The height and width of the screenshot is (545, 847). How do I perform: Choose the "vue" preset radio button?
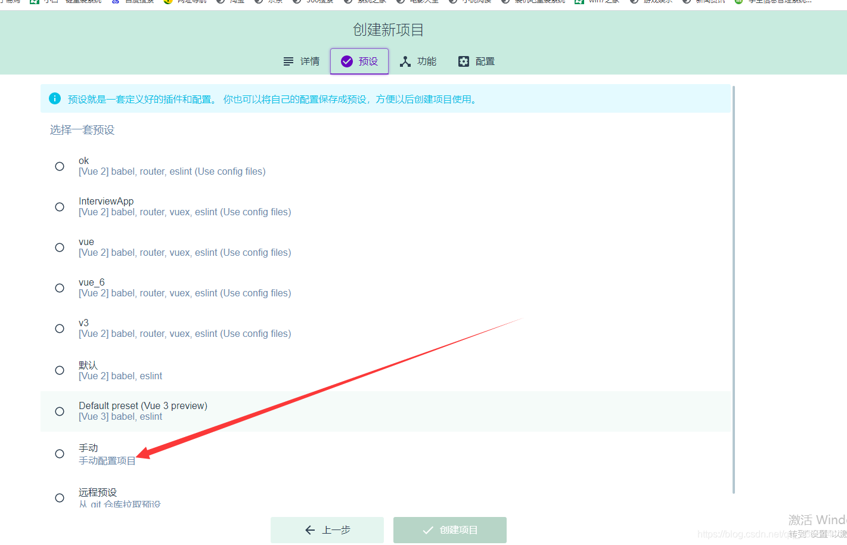click(x=60, y=247)
